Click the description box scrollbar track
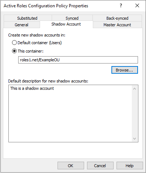This screenshot has height=173, width=146. pos(134,114)
